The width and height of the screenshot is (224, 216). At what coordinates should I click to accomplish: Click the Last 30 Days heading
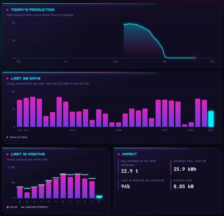(25, 78)
